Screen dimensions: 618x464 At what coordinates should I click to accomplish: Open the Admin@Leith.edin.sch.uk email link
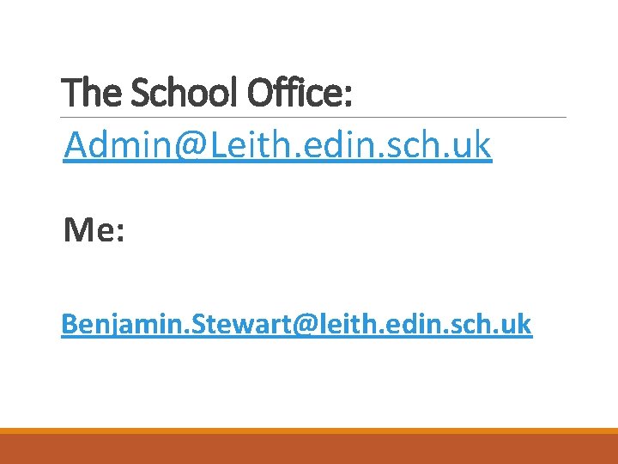point(277,146)
